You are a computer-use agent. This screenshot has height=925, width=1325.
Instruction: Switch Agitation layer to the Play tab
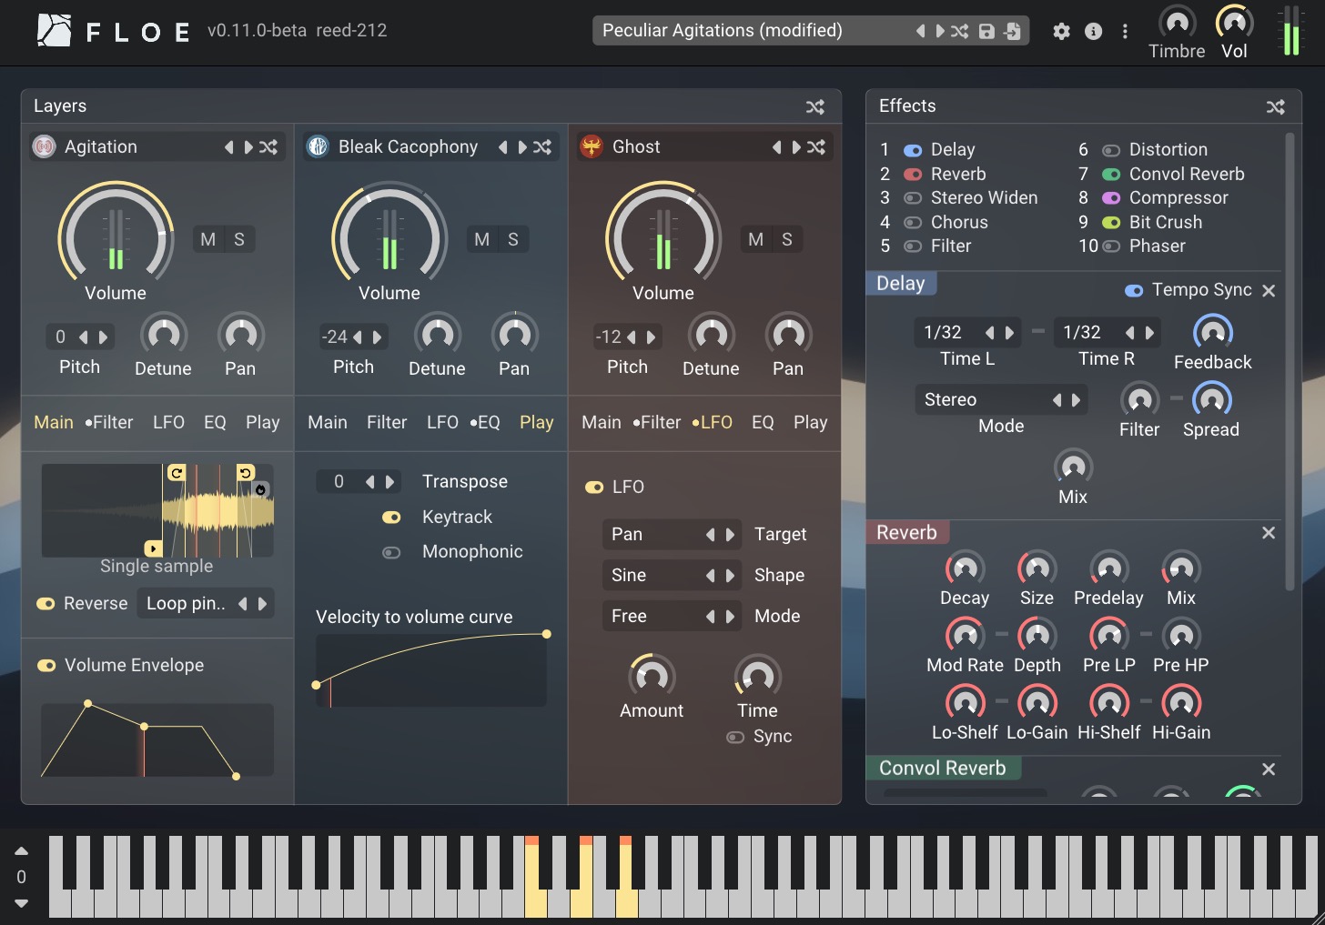(262, 423)
